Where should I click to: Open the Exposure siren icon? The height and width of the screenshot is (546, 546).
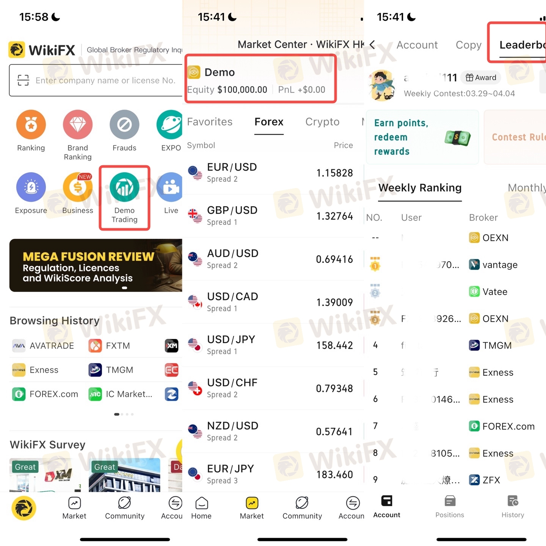pyautogui.click(x=31, y=187)
